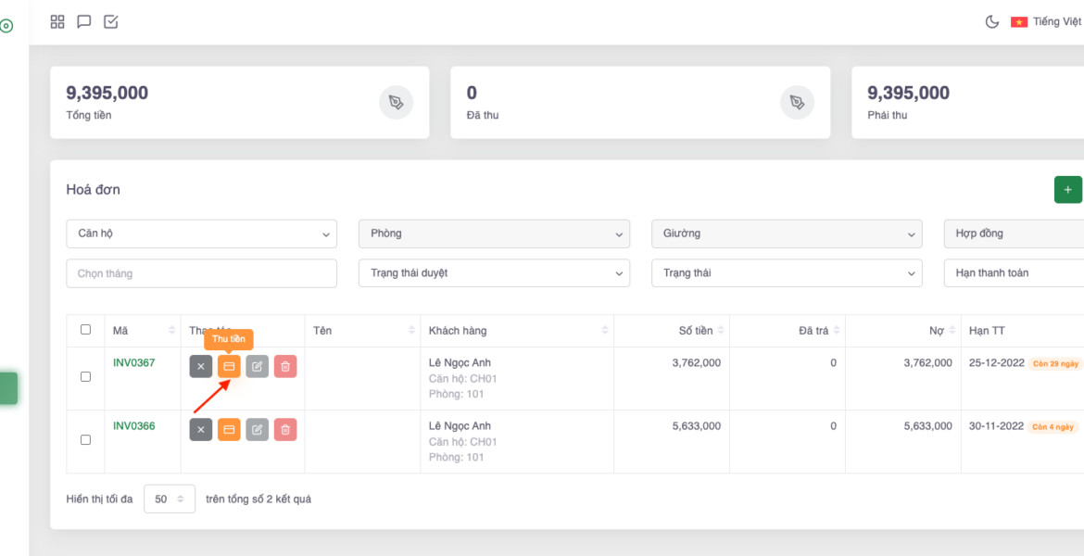Screen dimensions: 1084x556
Task: Toggle dark mode moon icon
Action: (991, 21)
